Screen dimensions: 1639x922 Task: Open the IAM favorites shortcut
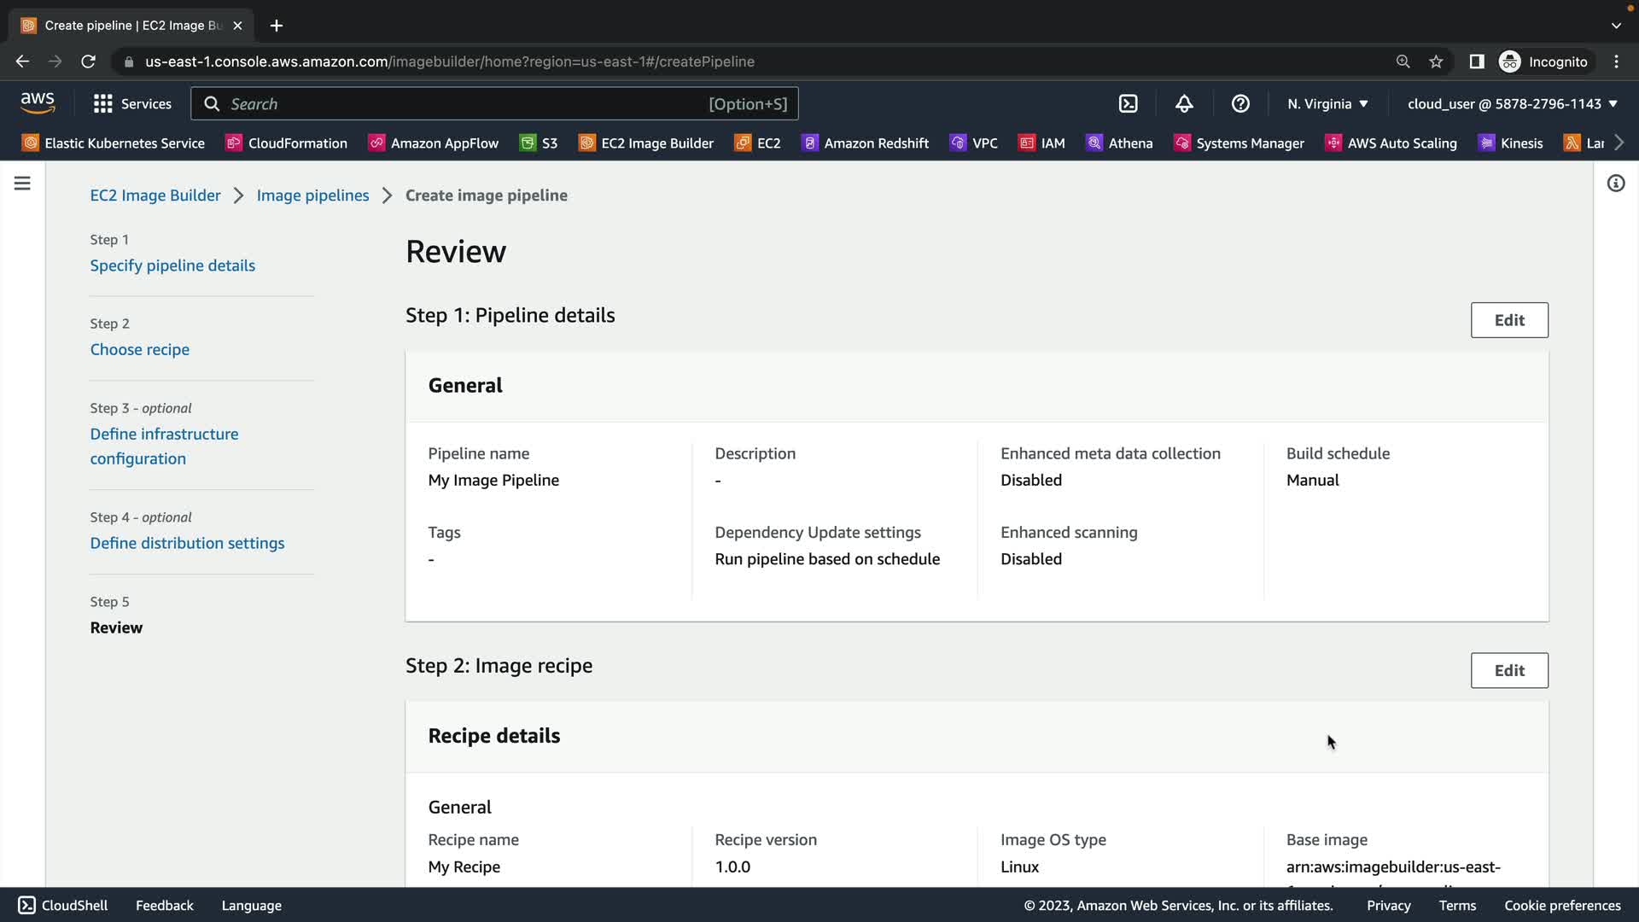(x=1041, y=143)
